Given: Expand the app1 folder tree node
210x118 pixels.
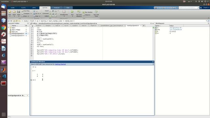Looking at the screenshot, I should point(9,28).
